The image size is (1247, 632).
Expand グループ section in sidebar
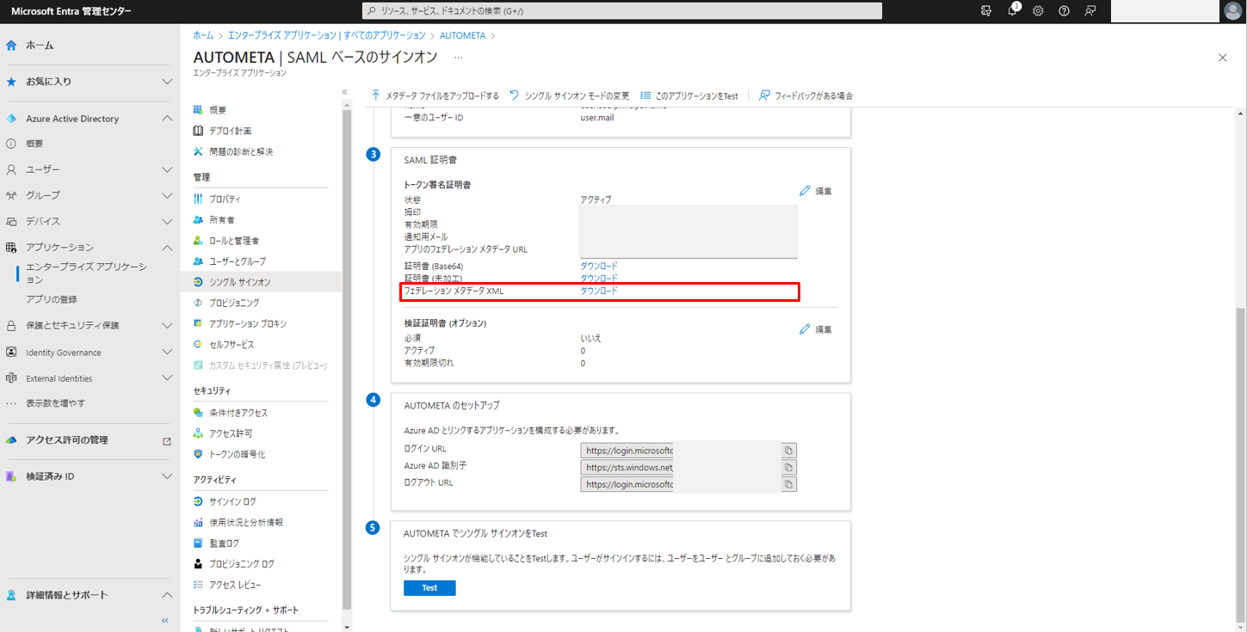167,195
